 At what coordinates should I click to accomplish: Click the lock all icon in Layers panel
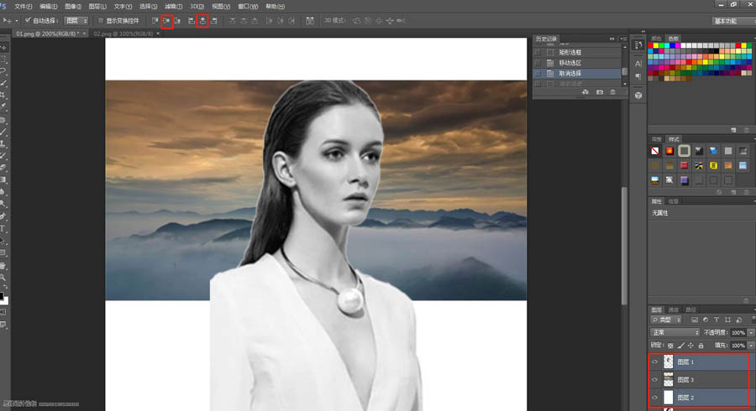pos(701,346)
